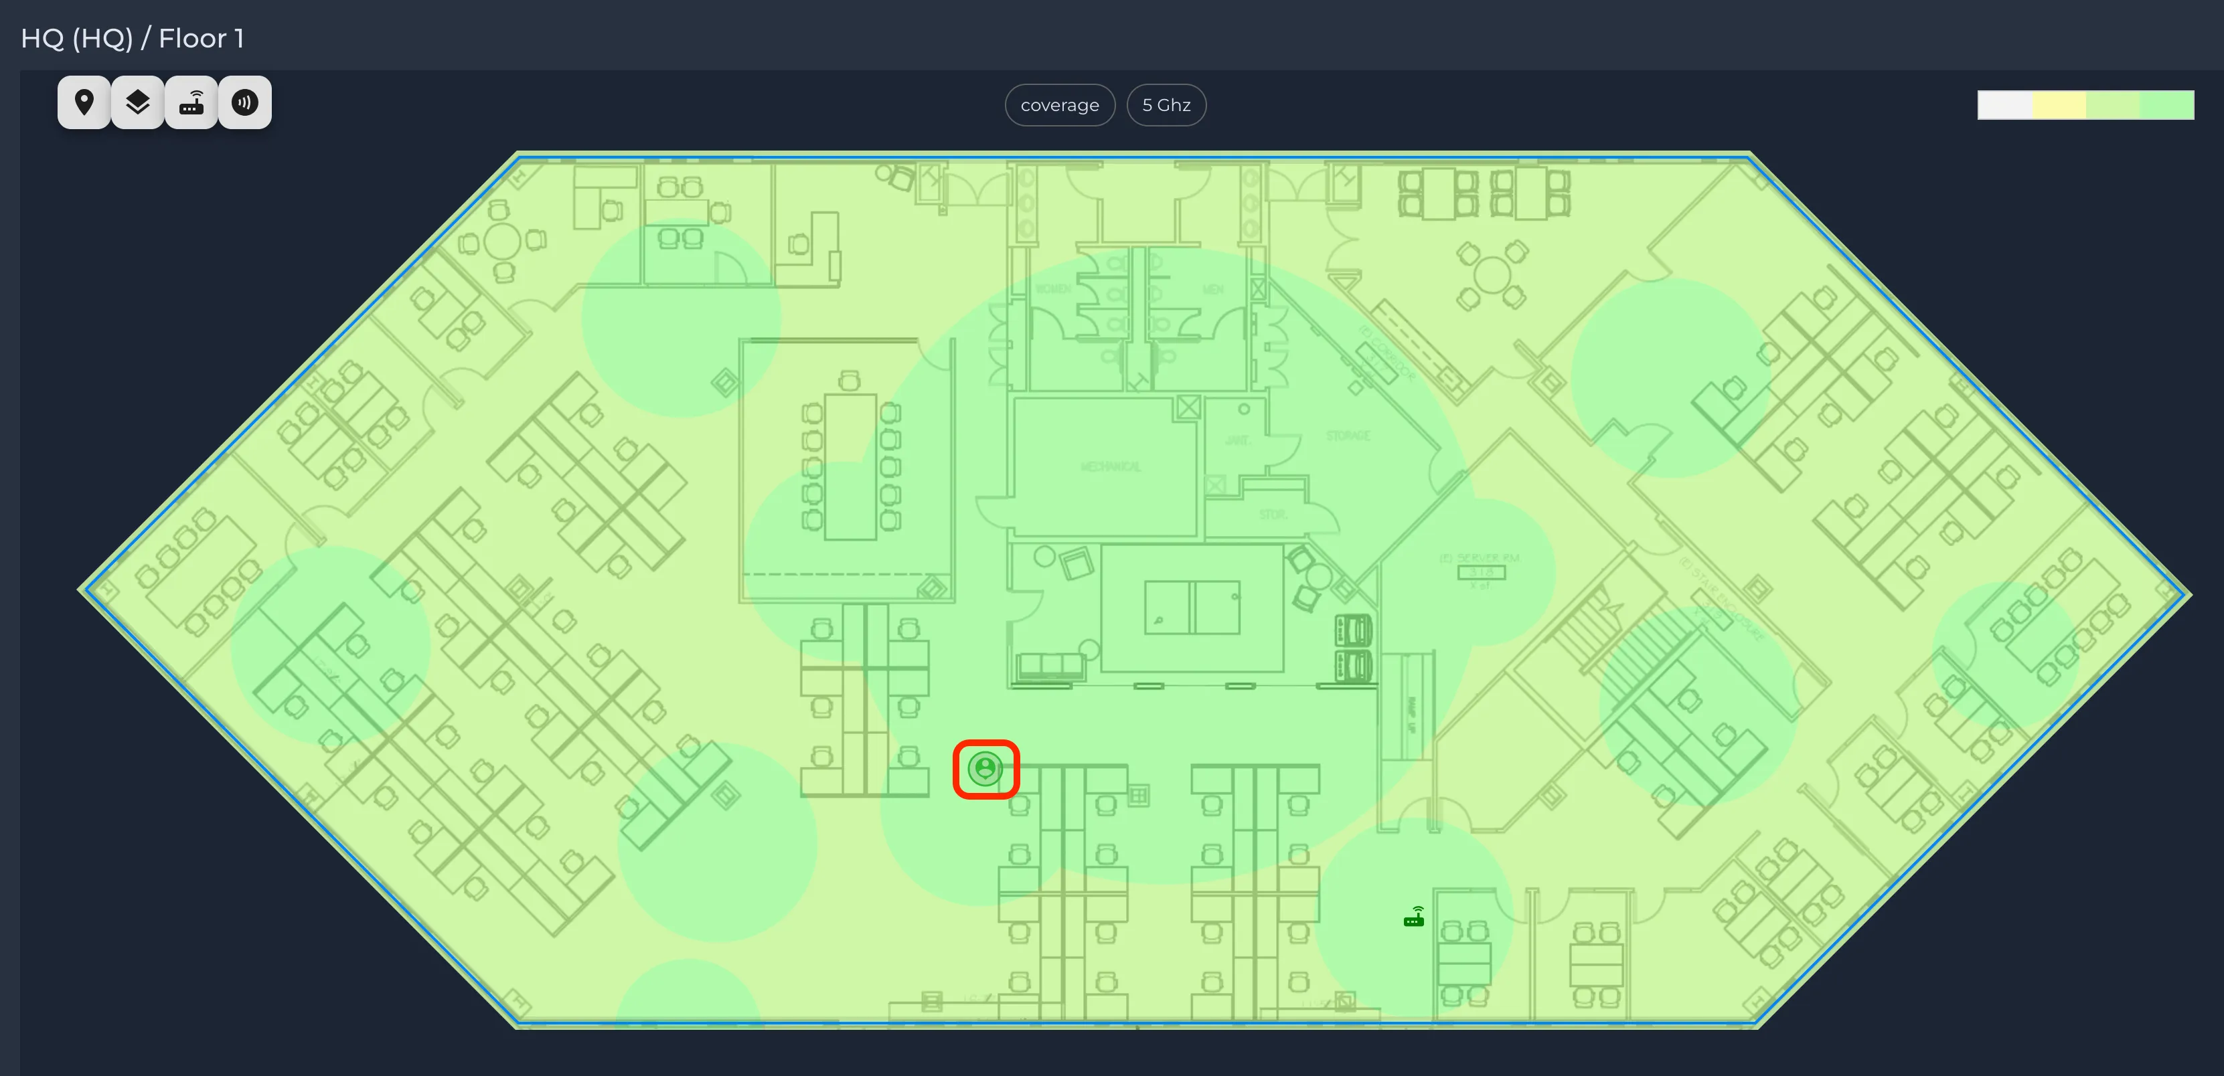Click the HQ (HQ) / Floor 1 title

(132, 38)
